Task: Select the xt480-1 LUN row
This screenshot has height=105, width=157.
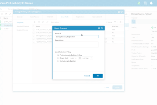Action: pyautogui.click(x=6, y=29)
